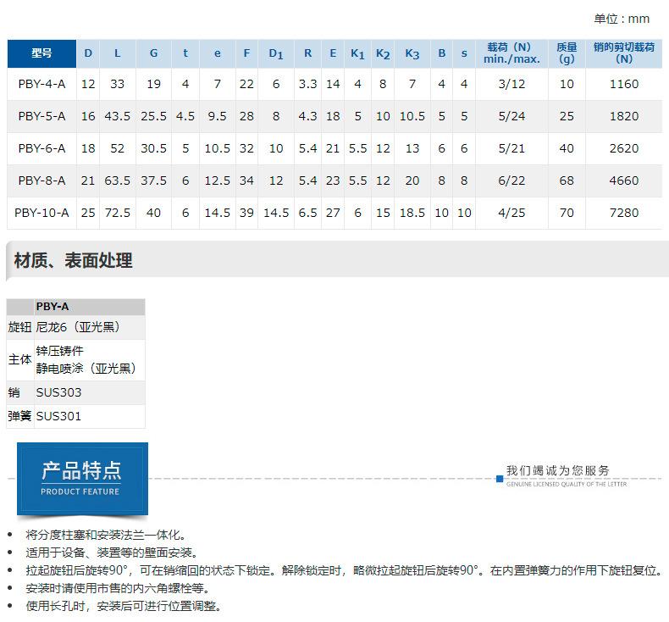
Task: Select the PBY-10-A model cell
Action: [41, 213]
